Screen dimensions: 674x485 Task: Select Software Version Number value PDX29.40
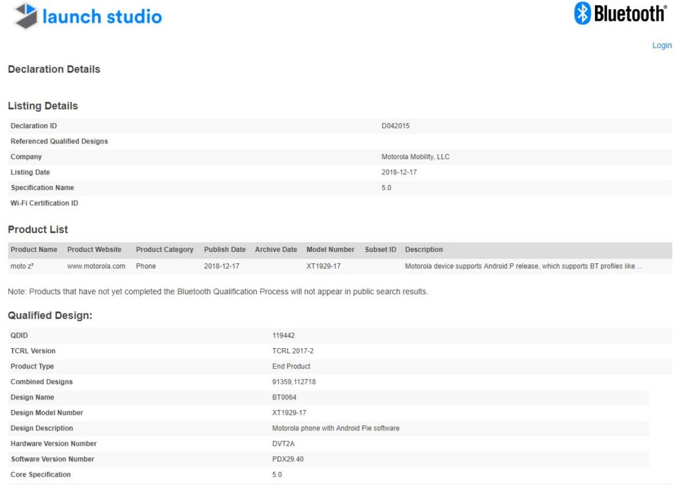(x=288, y=459)
